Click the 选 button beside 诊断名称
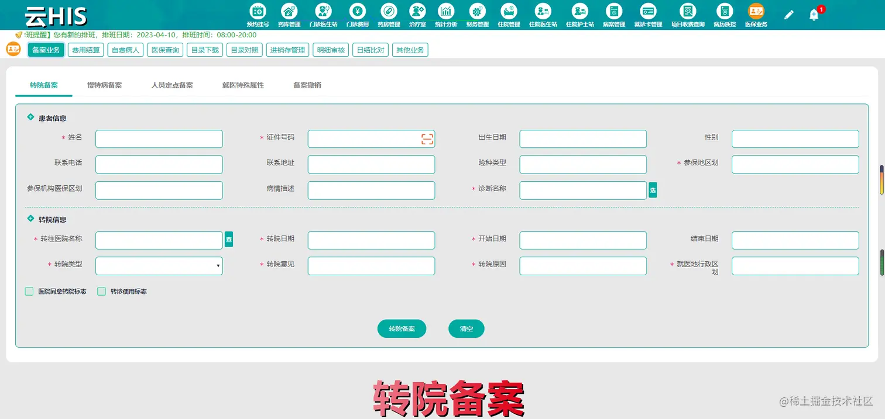This screenshot has height=419, width=885. pyautogui.click(x=653, y=190)
